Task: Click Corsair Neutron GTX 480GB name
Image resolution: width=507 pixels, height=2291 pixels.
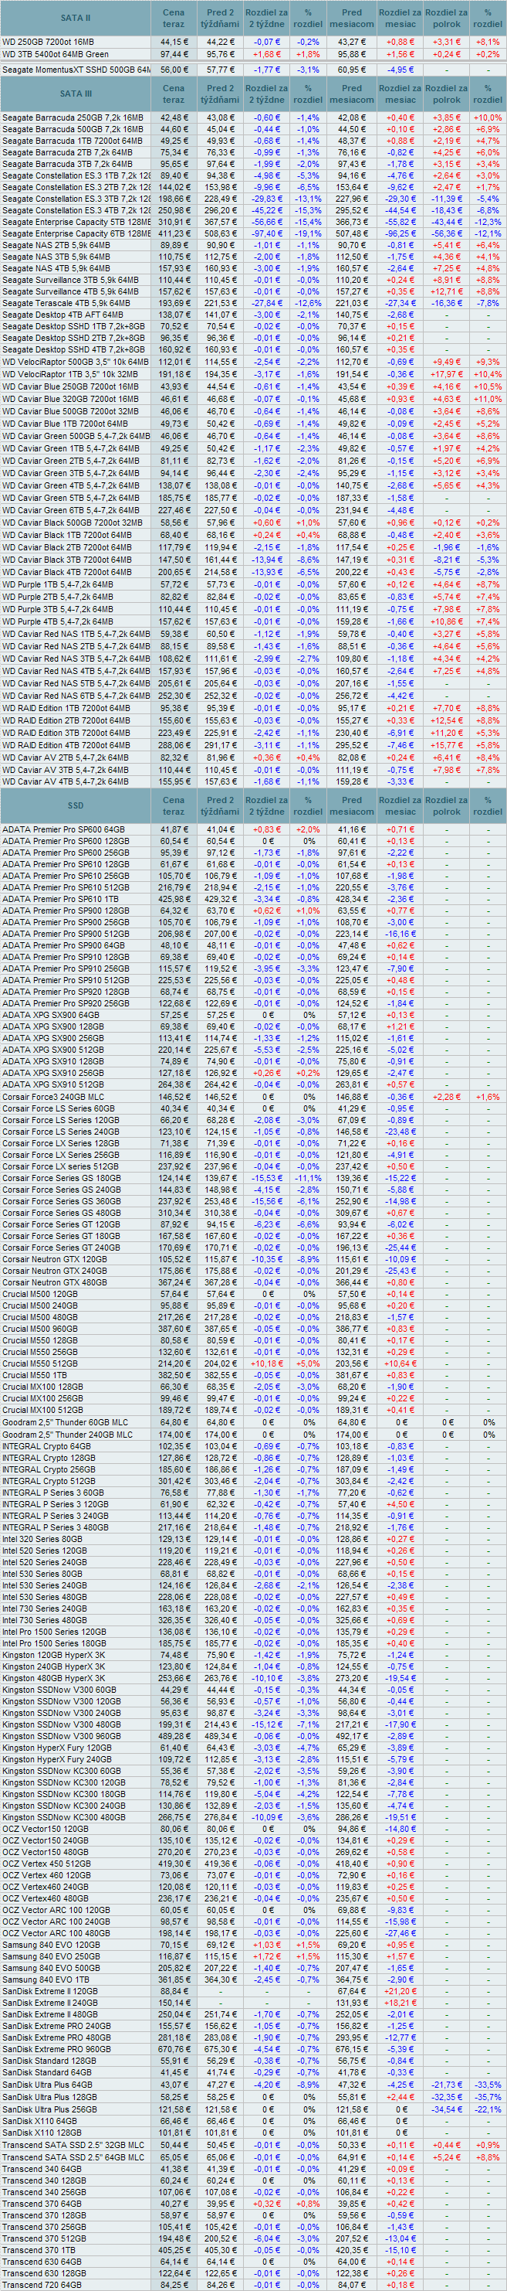Action: [x=54, y=1282]
